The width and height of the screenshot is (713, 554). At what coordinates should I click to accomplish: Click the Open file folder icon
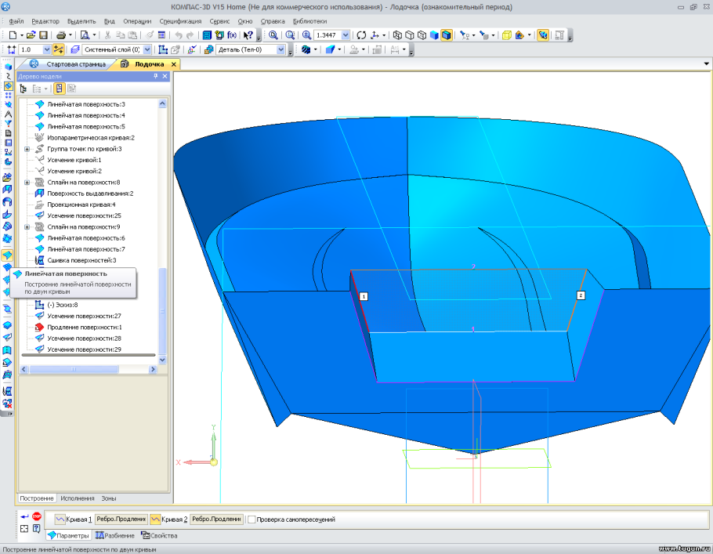coord(31,35)
